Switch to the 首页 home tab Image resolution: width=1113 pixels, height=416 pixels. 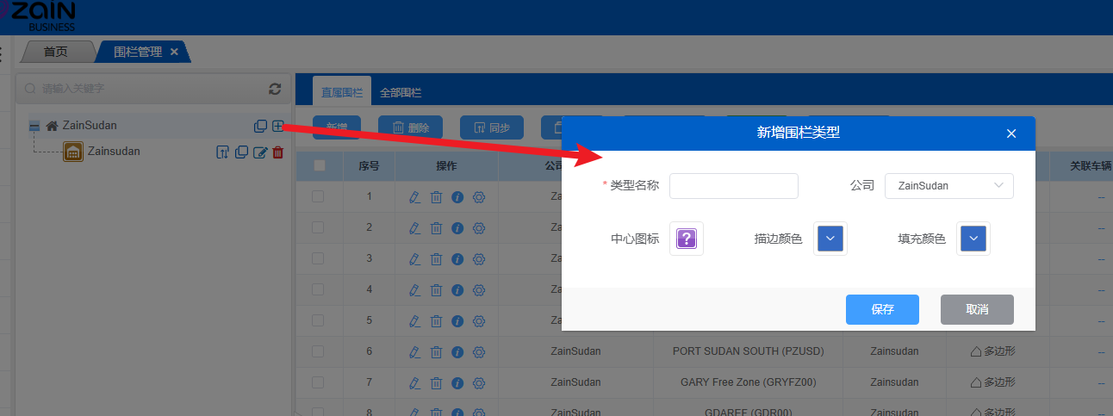(x=55, y=52)
